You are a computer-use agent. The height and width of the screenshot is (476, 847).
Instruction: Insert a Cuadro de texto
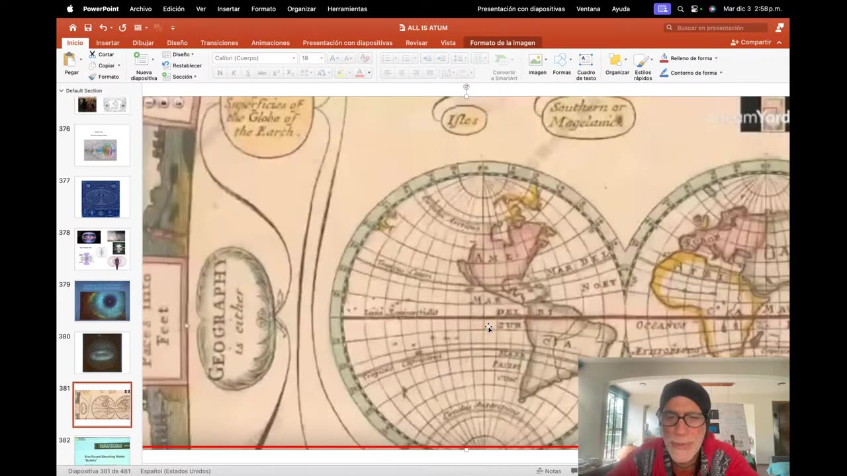(586, 67)
